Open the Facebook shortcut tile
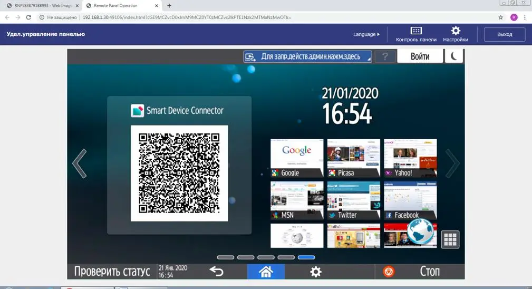The width and height of the screenshot is (532, 289). (x=410, y=200)
